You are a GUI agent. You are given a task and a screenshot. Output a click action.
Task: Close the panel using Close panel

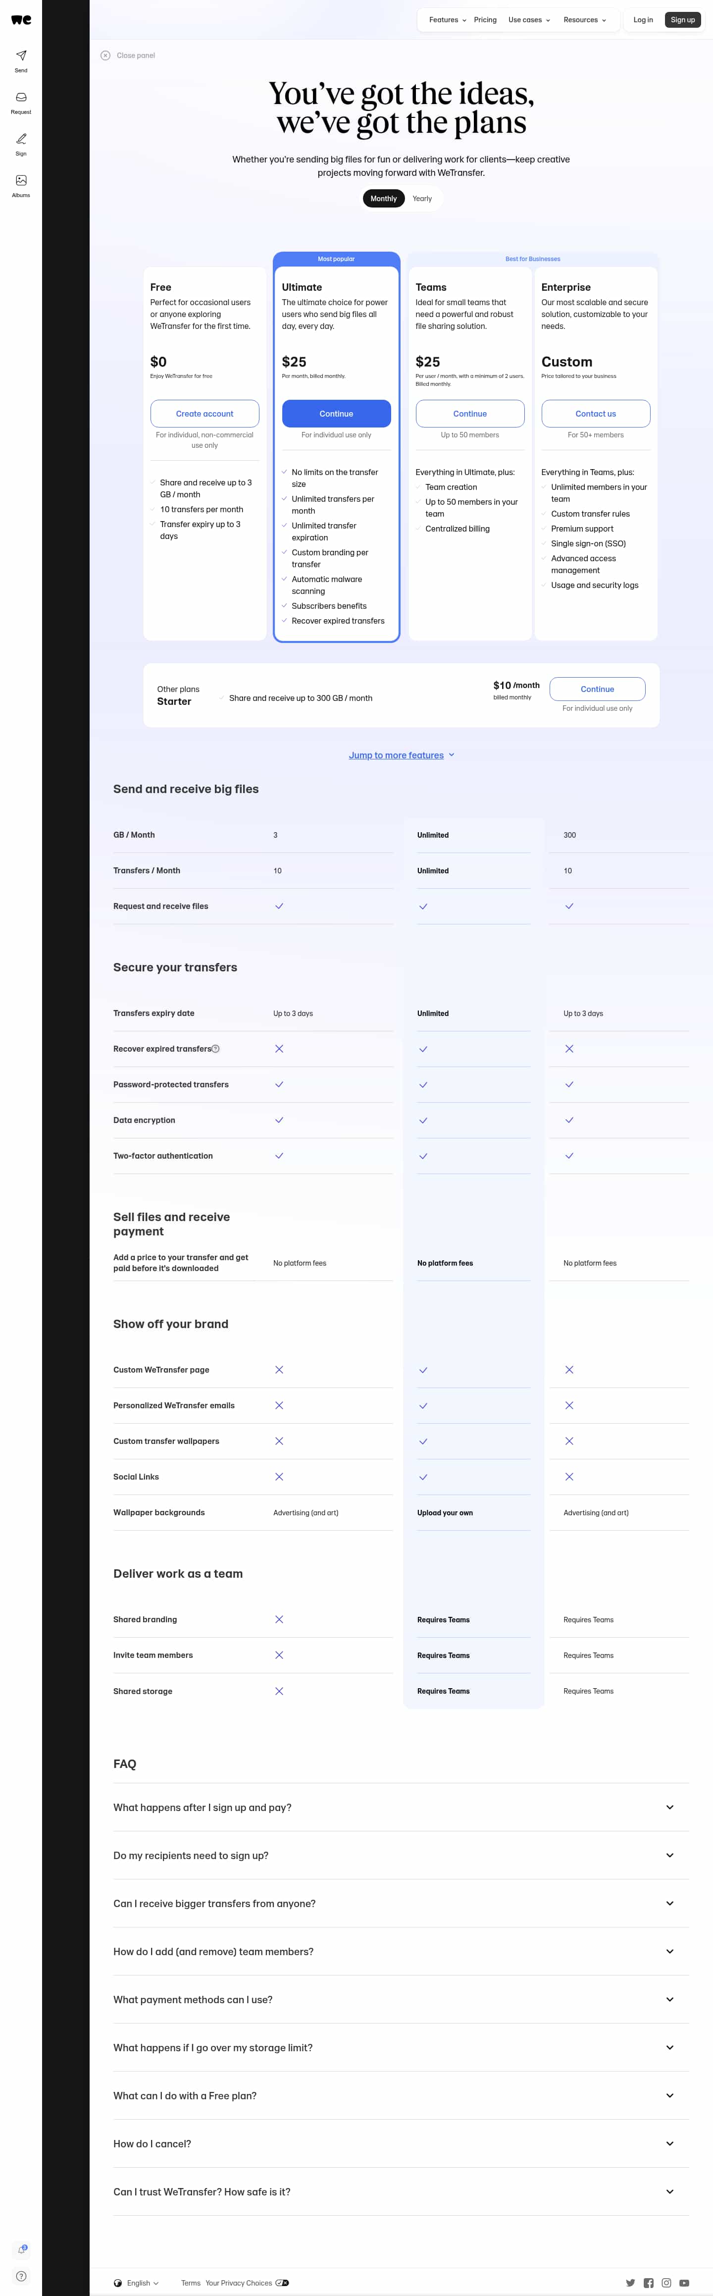point(128,55)
